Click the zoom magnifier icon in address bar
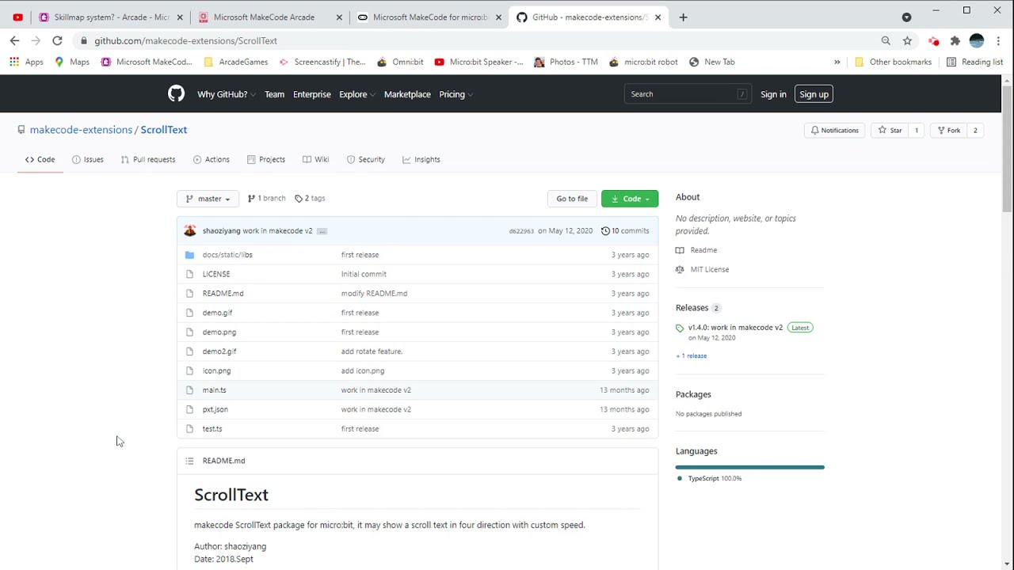The image size is (1014, 570). click(x=886, y=40)
